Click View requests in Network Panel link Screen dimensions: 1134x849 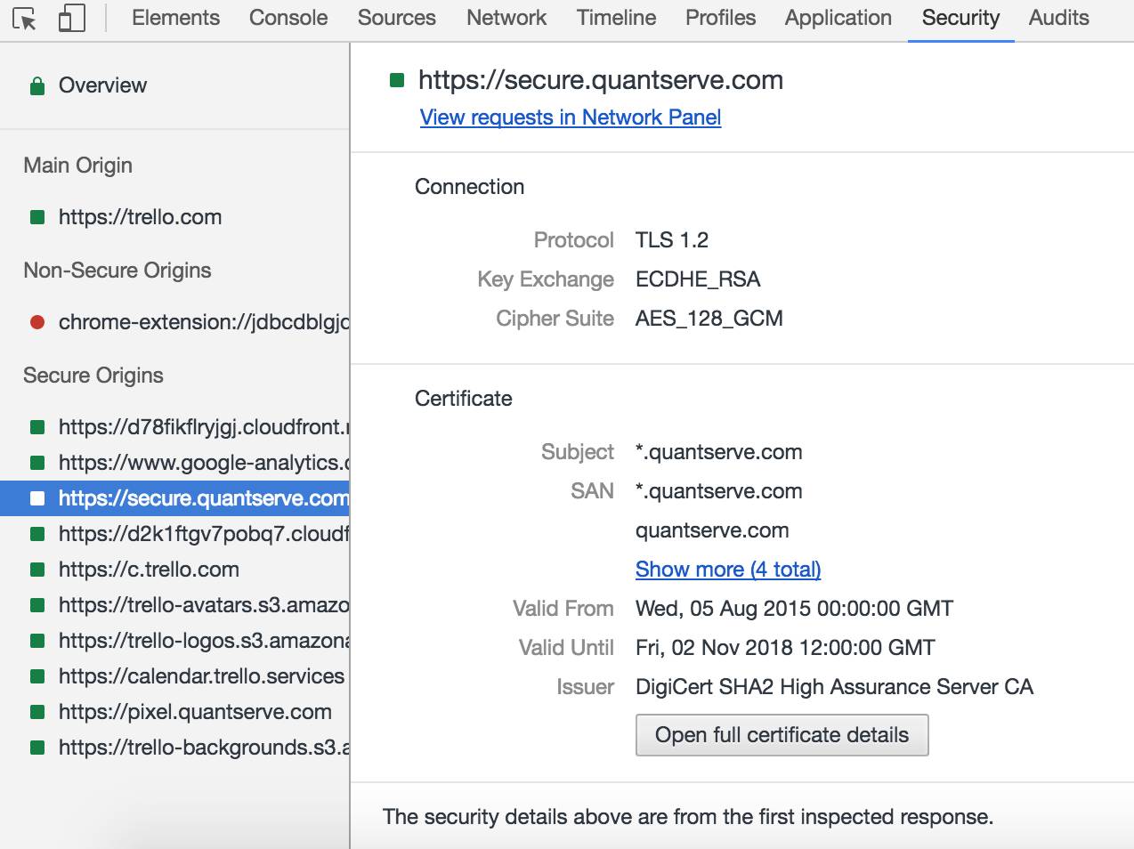[x=571, y=117]
